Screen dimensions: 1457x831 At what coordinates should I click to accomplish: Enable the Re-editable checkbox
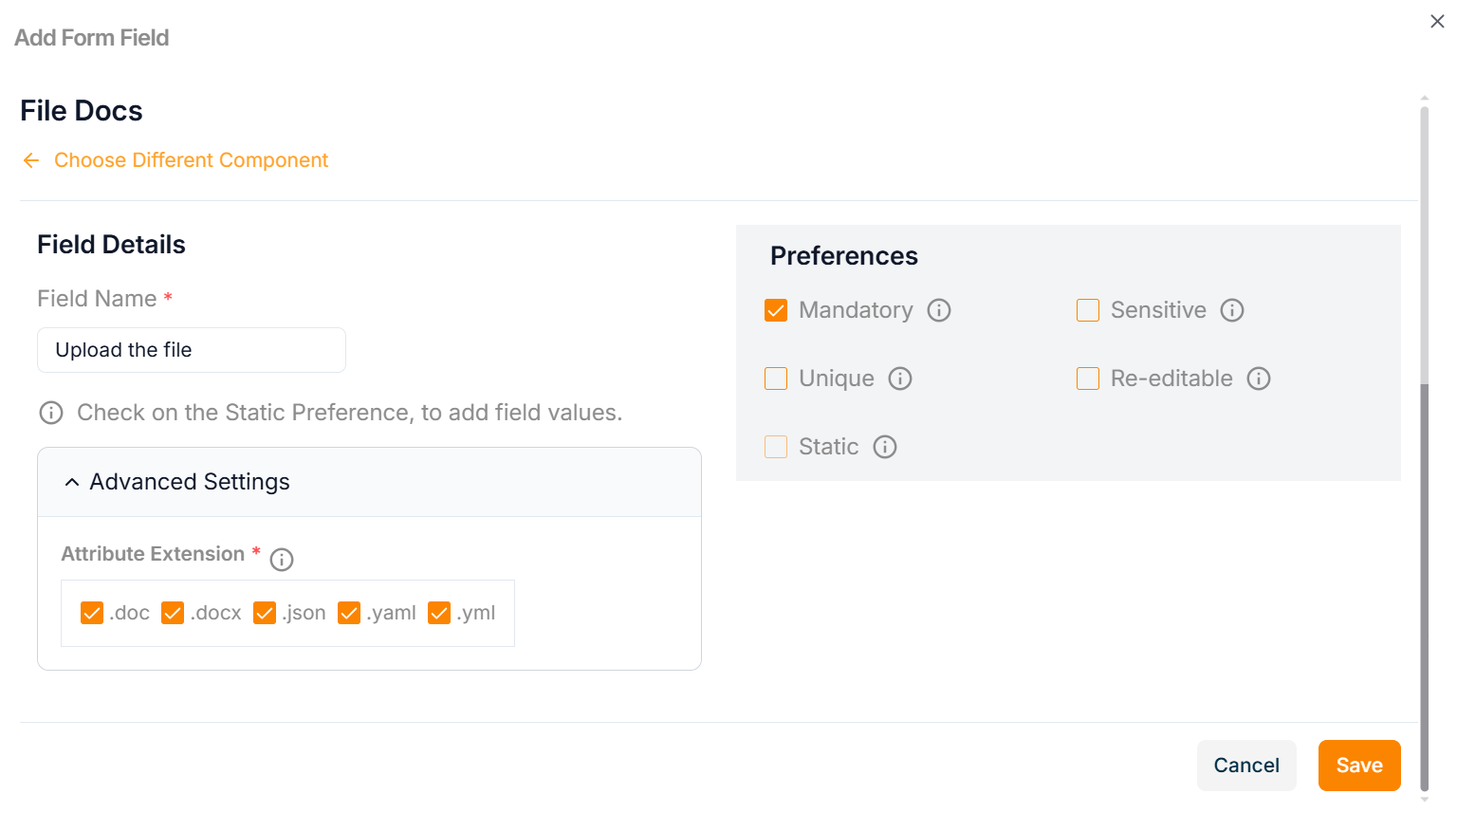coord(1088,379)
